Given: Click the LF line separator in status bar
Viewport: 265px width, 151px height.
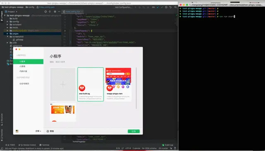Looking at the screenshot, I should (x=123, y=148).
